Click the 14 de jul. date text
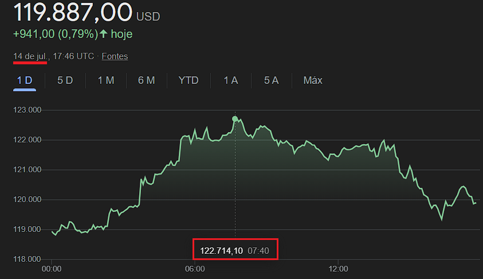Screen dimensions: 483x279 [31, 56]
